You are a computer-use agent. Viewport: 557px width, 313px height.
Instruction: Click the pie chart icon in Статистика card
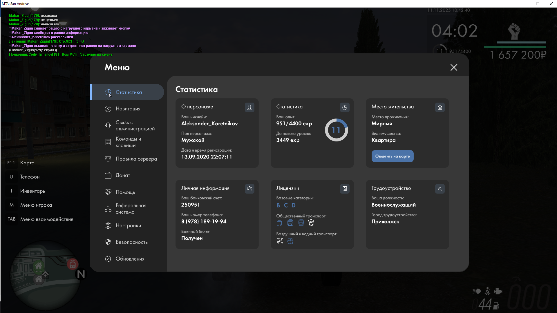click(345, 107)
